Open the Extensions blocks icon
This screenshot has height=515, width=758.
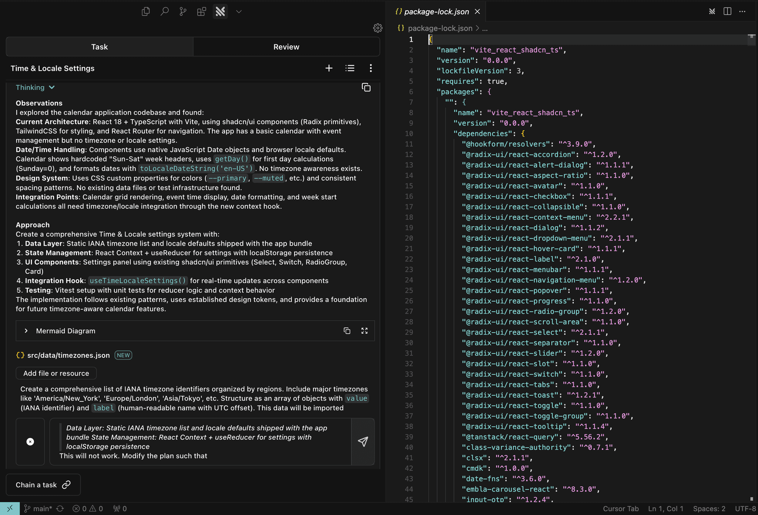[201, 11]
